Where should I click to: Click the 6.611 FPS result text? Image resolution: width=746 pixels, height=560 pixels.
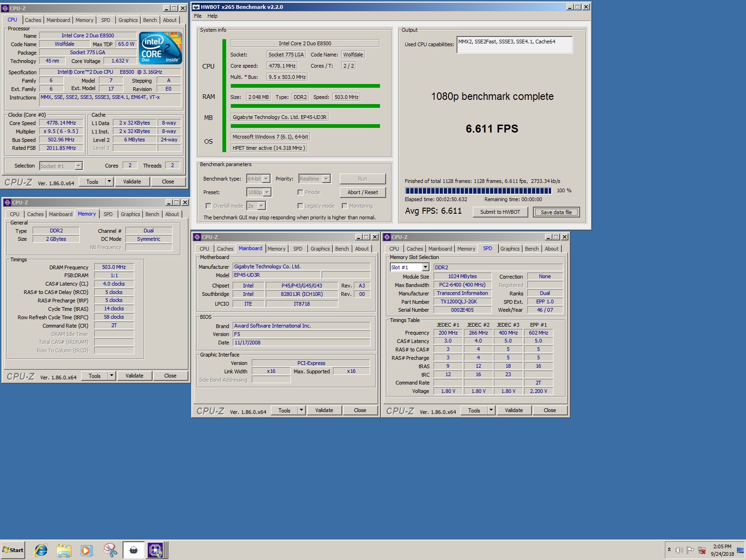pyautogui.click(x=492, y=129)
